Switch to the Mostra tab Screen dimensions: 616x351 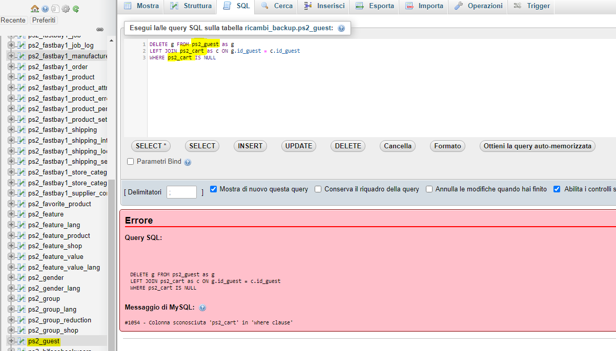tap(141, 6)
